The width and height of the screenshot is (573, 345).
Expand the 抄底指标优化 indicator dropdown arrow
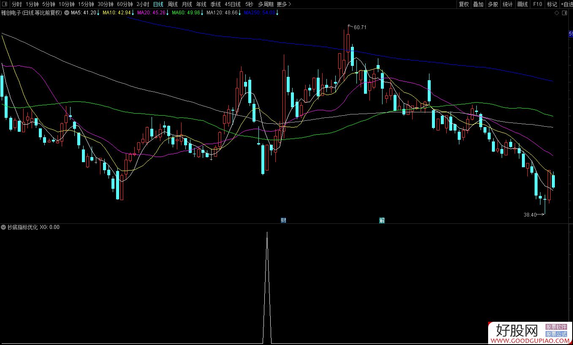[x=3, y=227]
